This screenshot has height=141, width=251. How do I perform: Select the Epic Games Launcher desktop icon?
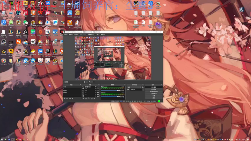coord(48,52)
